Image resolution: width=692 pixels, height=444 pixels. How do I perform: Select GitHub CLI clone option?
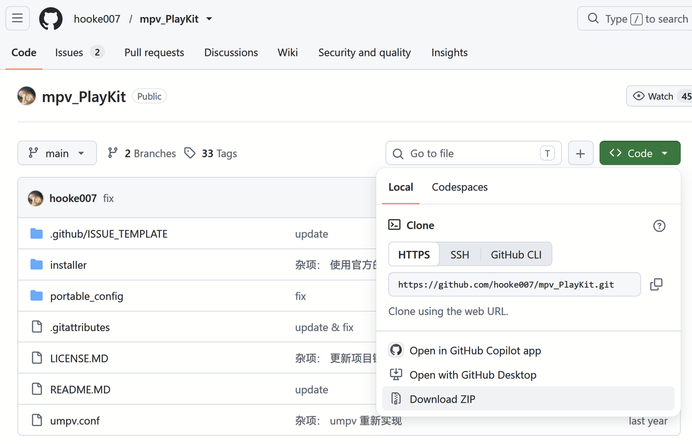click(516, 254)
